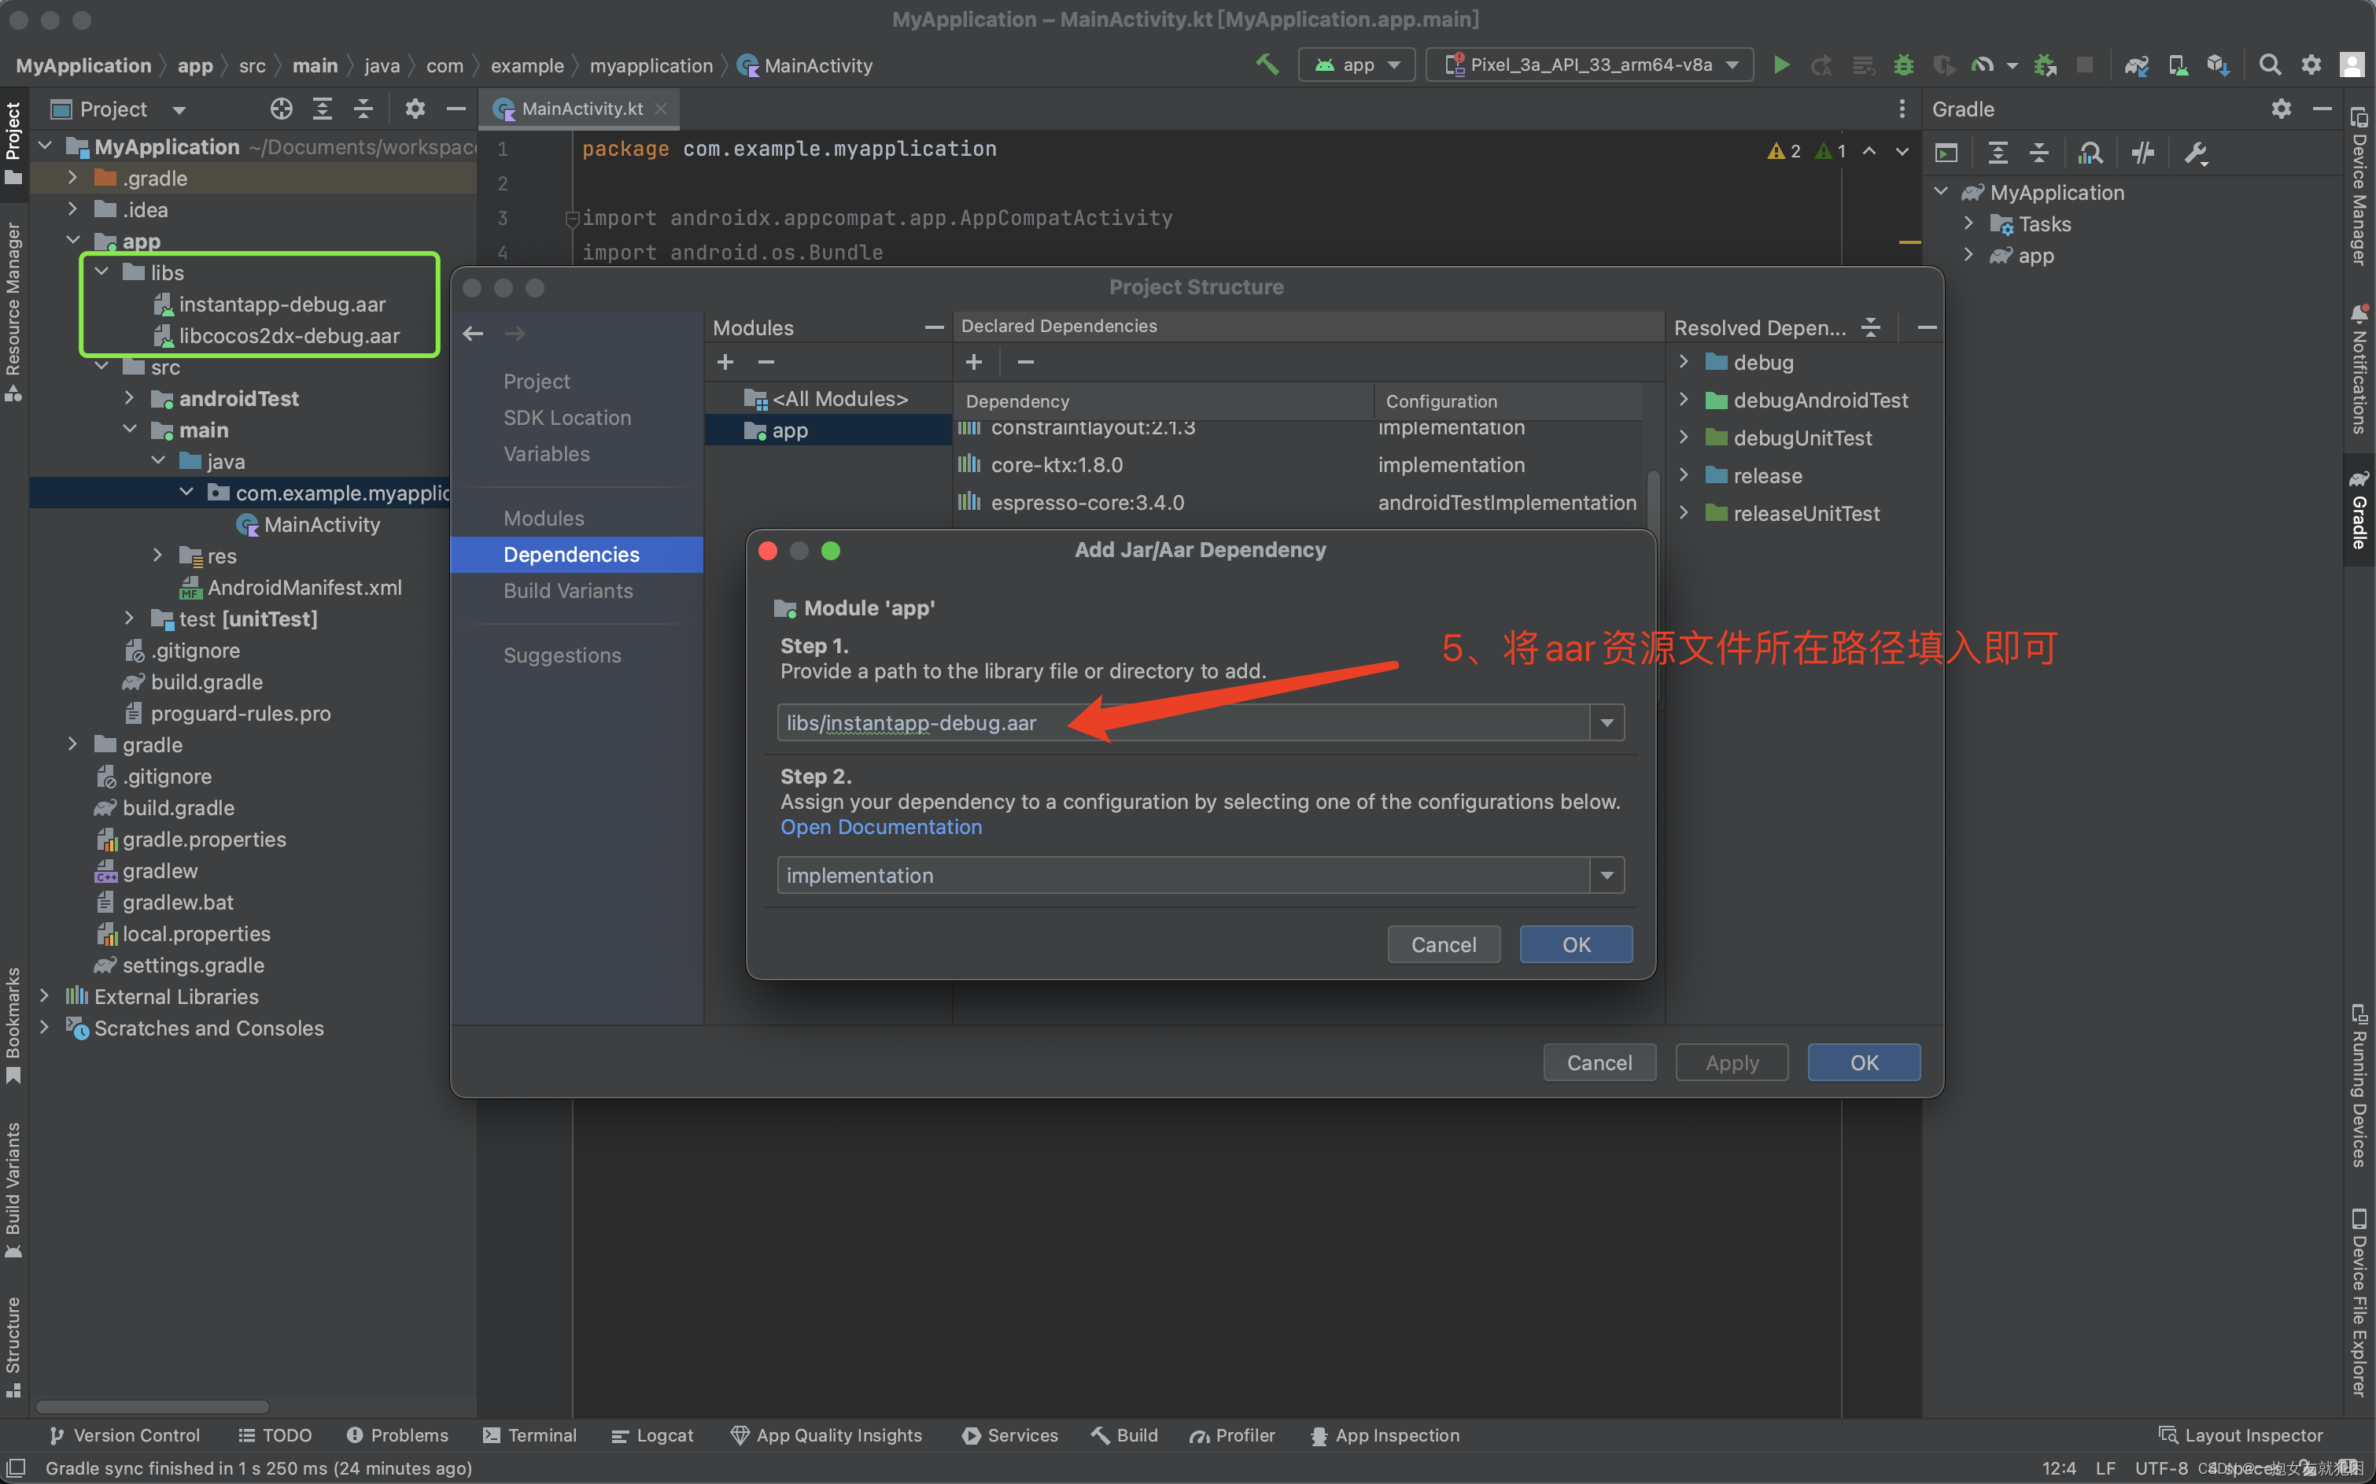Click OK to confirm Jar/Aar dependency
The height and width of the screenshot is (1484, 2376).
click(1574, 943)
